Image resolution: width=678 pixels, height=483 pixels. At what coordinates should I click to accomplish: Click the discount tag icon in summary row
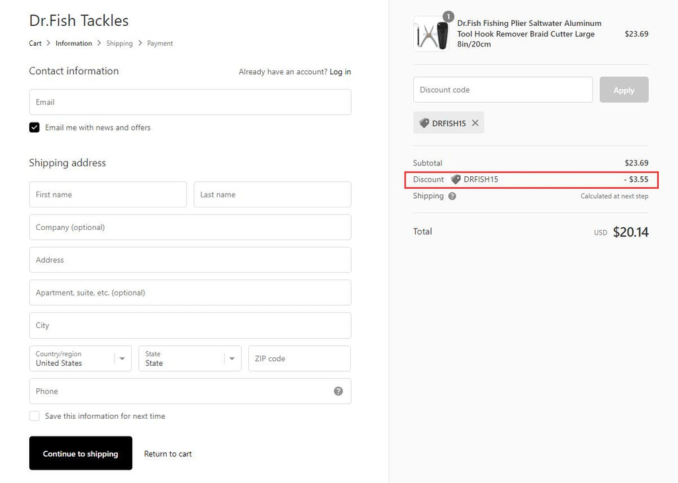tap(456, 180)
